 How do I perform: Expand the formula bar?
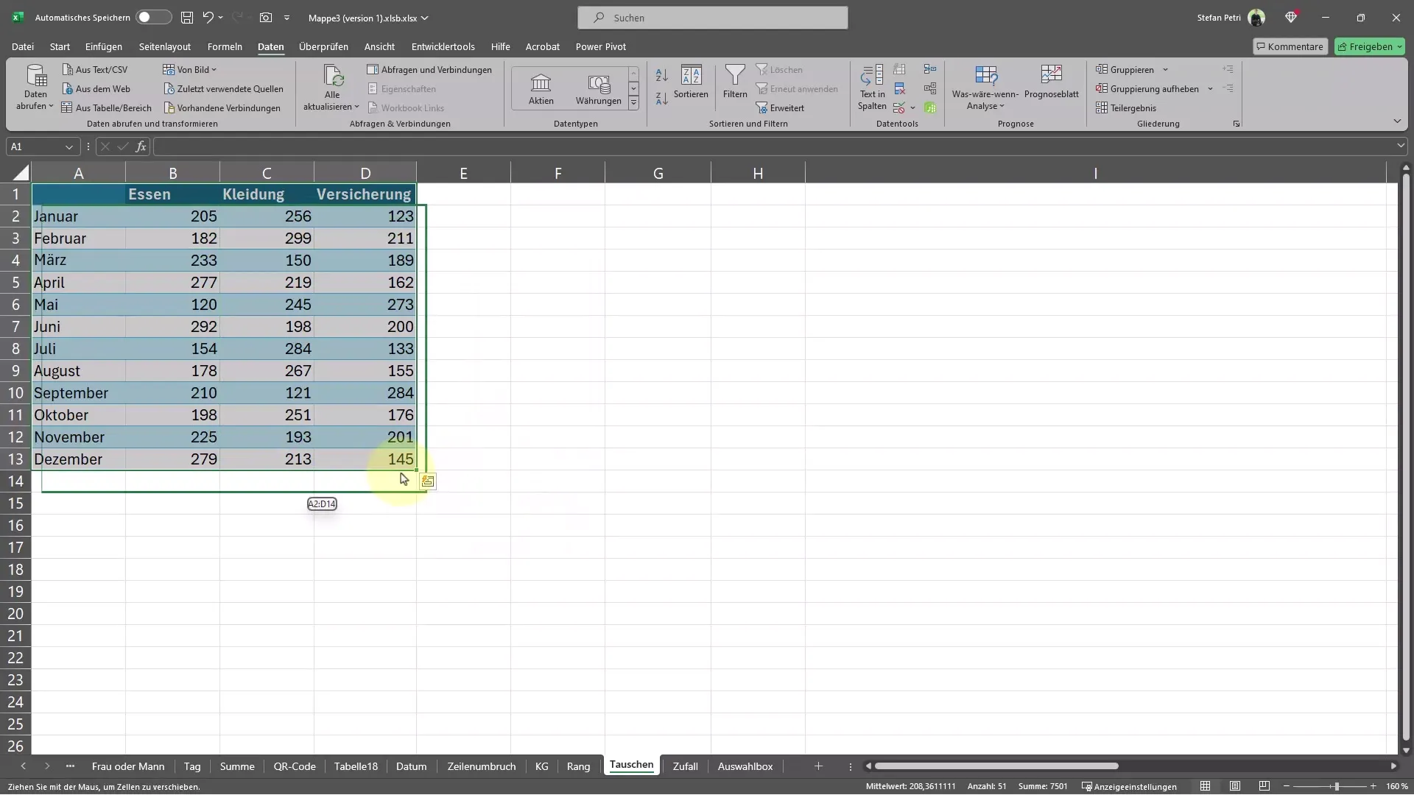(1401, 146)
